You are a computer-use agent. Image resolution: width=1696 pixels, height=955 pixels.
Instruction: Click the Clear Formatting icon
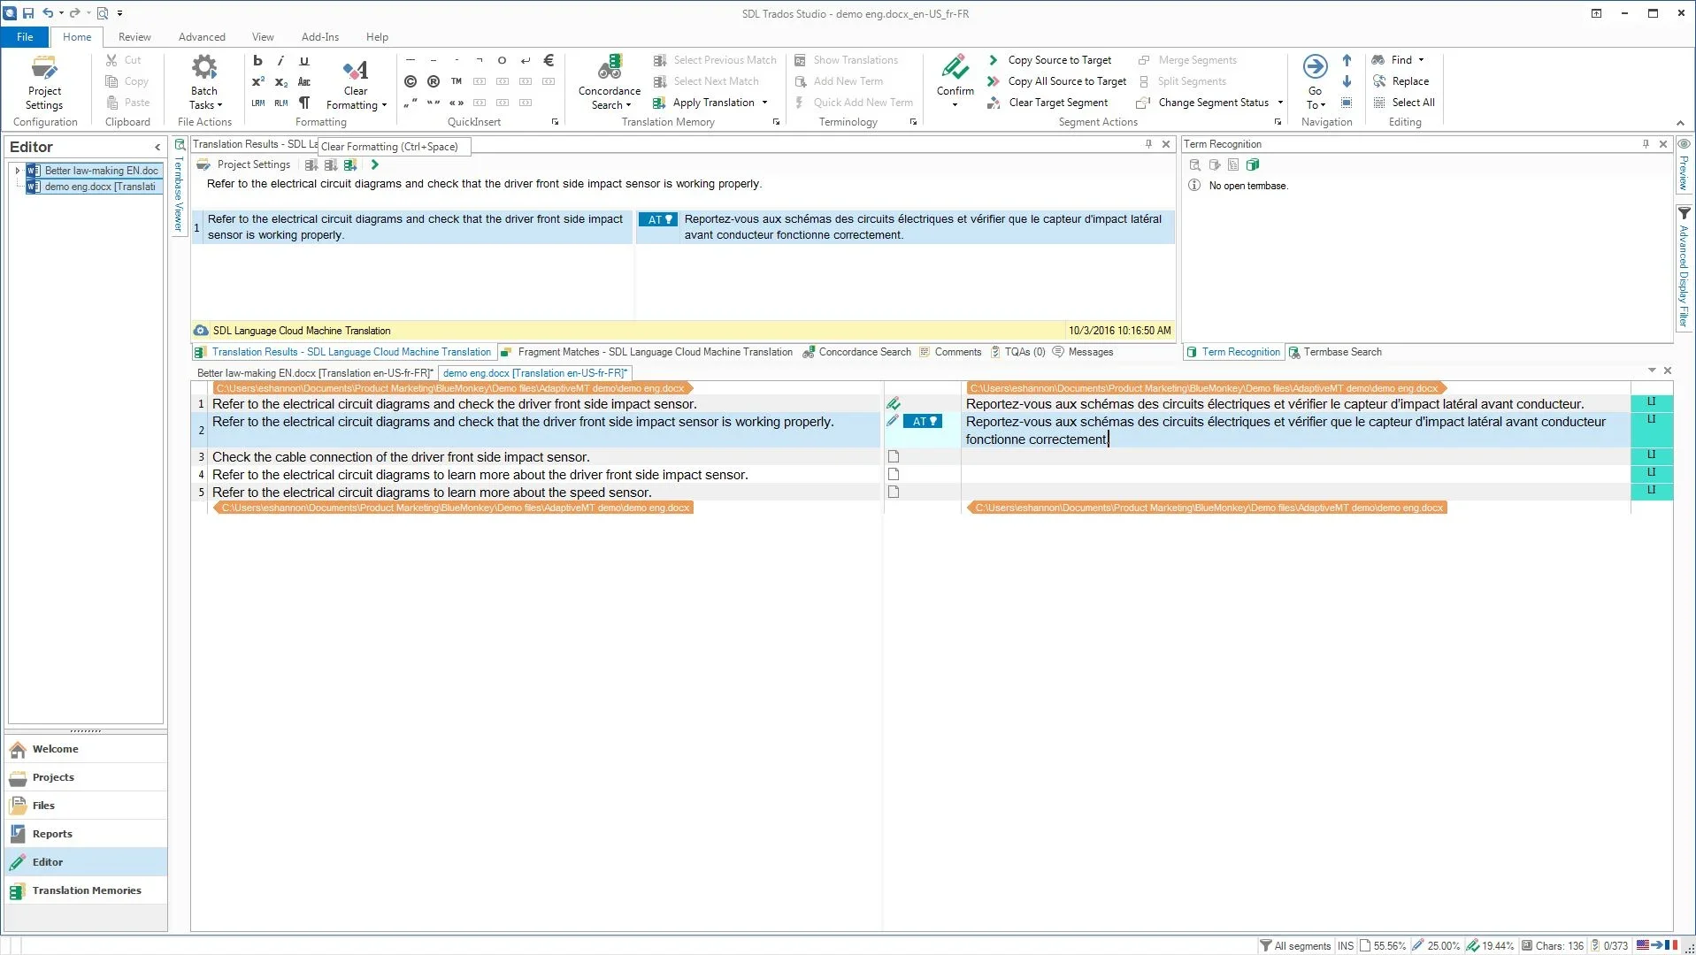[x=356, y=69]
